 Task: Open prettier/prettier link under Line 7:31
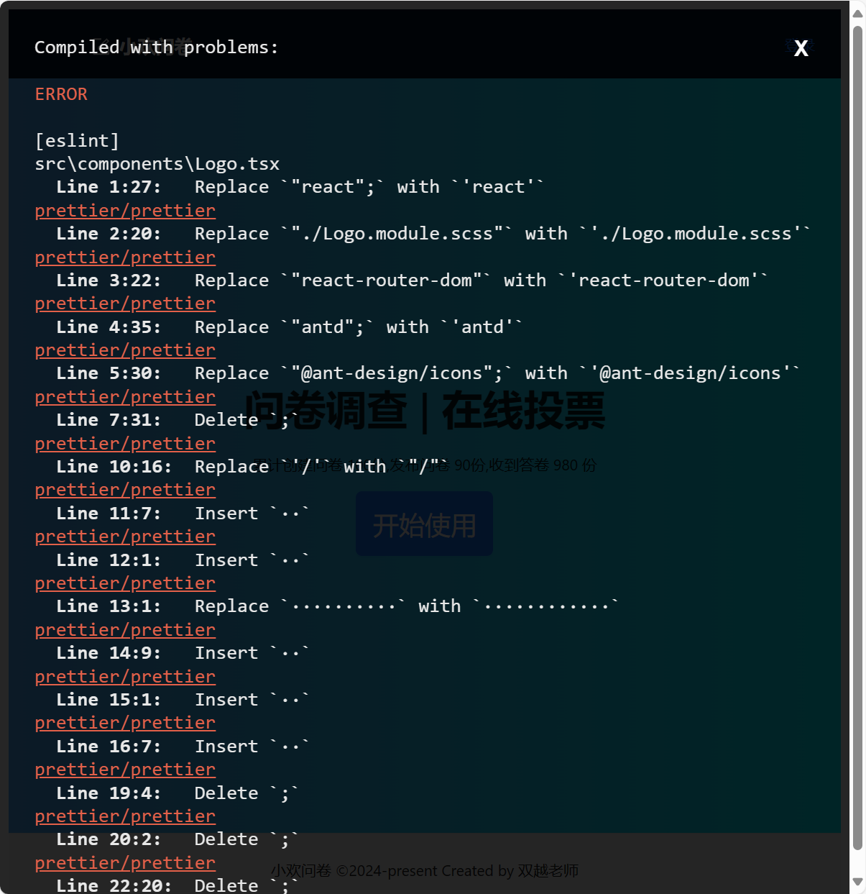tap(125, 444)
